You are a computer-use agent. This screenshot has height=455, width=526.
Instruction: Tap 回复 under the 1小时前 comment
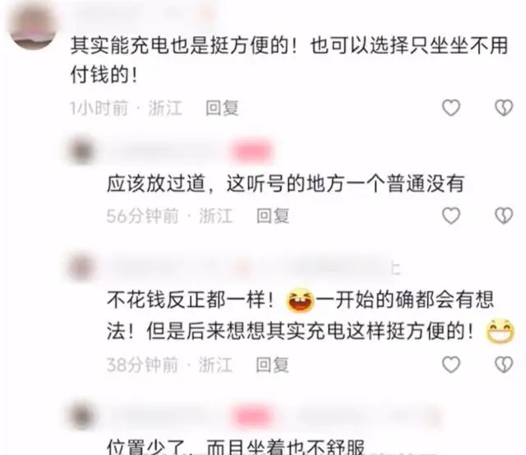(222, 108)
